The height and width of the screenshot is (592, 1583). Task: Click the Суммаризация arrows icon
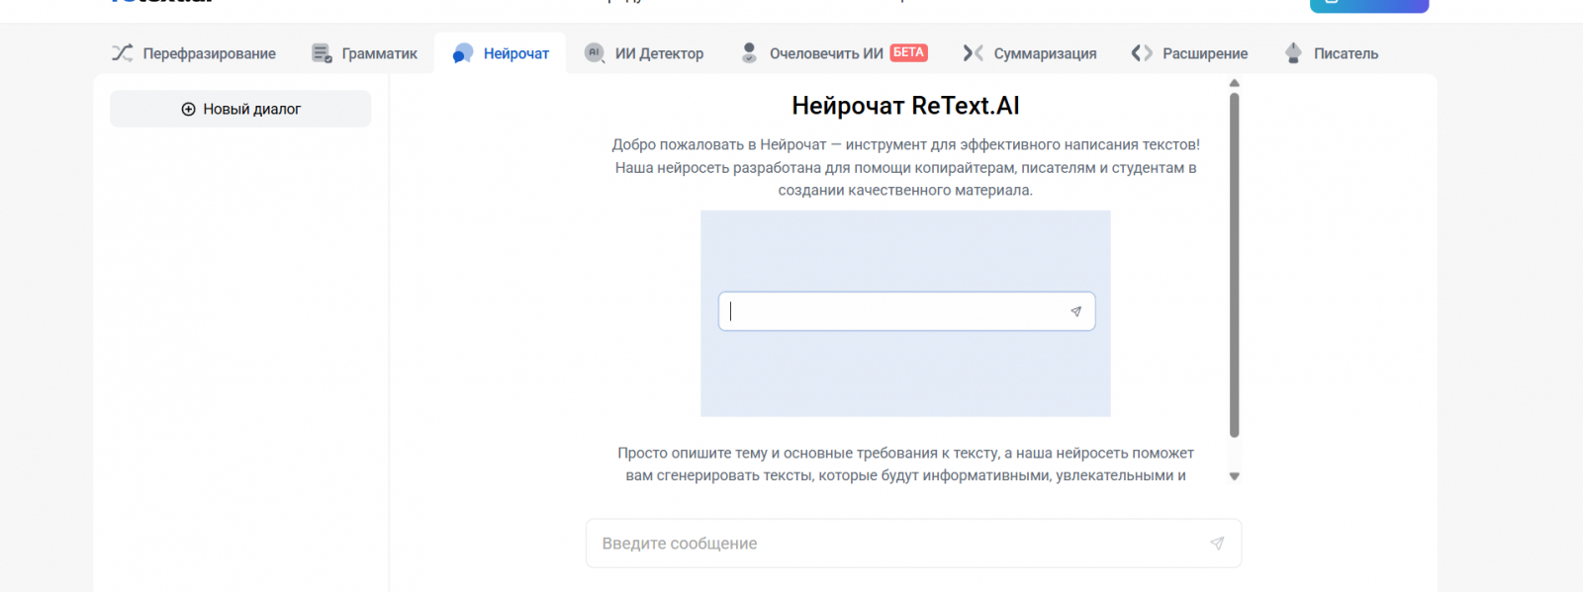(974, 53)
